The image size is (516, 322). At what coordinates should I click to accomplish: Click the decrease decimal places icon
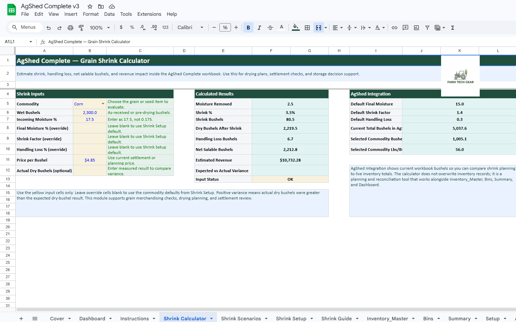click(x=143, y=27)
